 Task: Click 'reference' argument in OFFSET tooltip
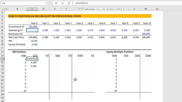tap(90, 9)
